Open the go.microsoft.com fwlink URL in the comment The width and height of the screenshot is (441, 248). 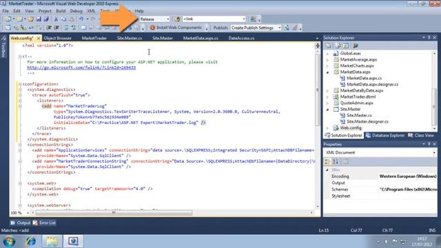tap(81, 68)
